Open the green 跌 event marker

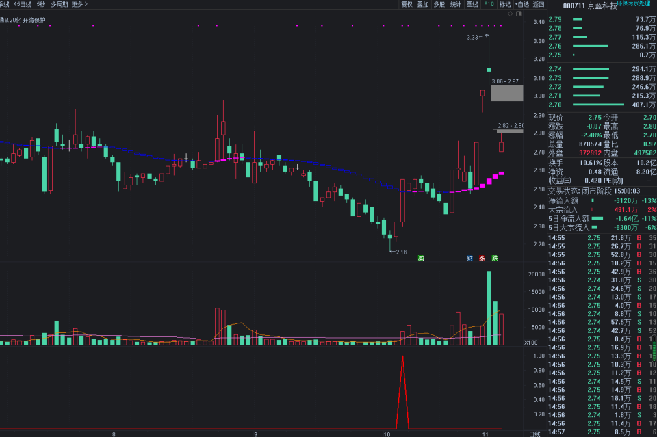[x=495, y=258]
